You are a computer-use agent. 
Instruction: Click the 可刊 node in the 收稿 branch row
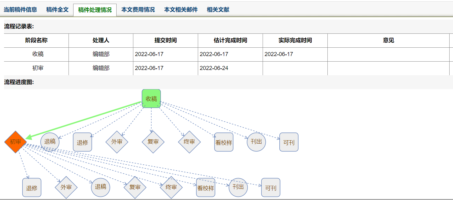point(289,142)
